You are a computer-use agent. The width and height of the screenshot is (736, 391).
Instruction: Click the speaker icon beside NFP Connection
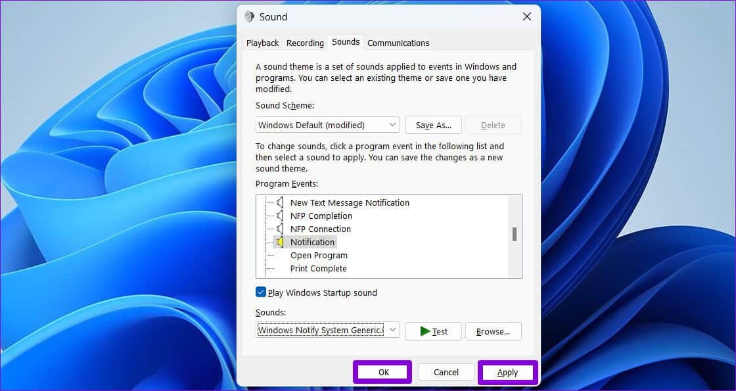click(x=280, y=229)
